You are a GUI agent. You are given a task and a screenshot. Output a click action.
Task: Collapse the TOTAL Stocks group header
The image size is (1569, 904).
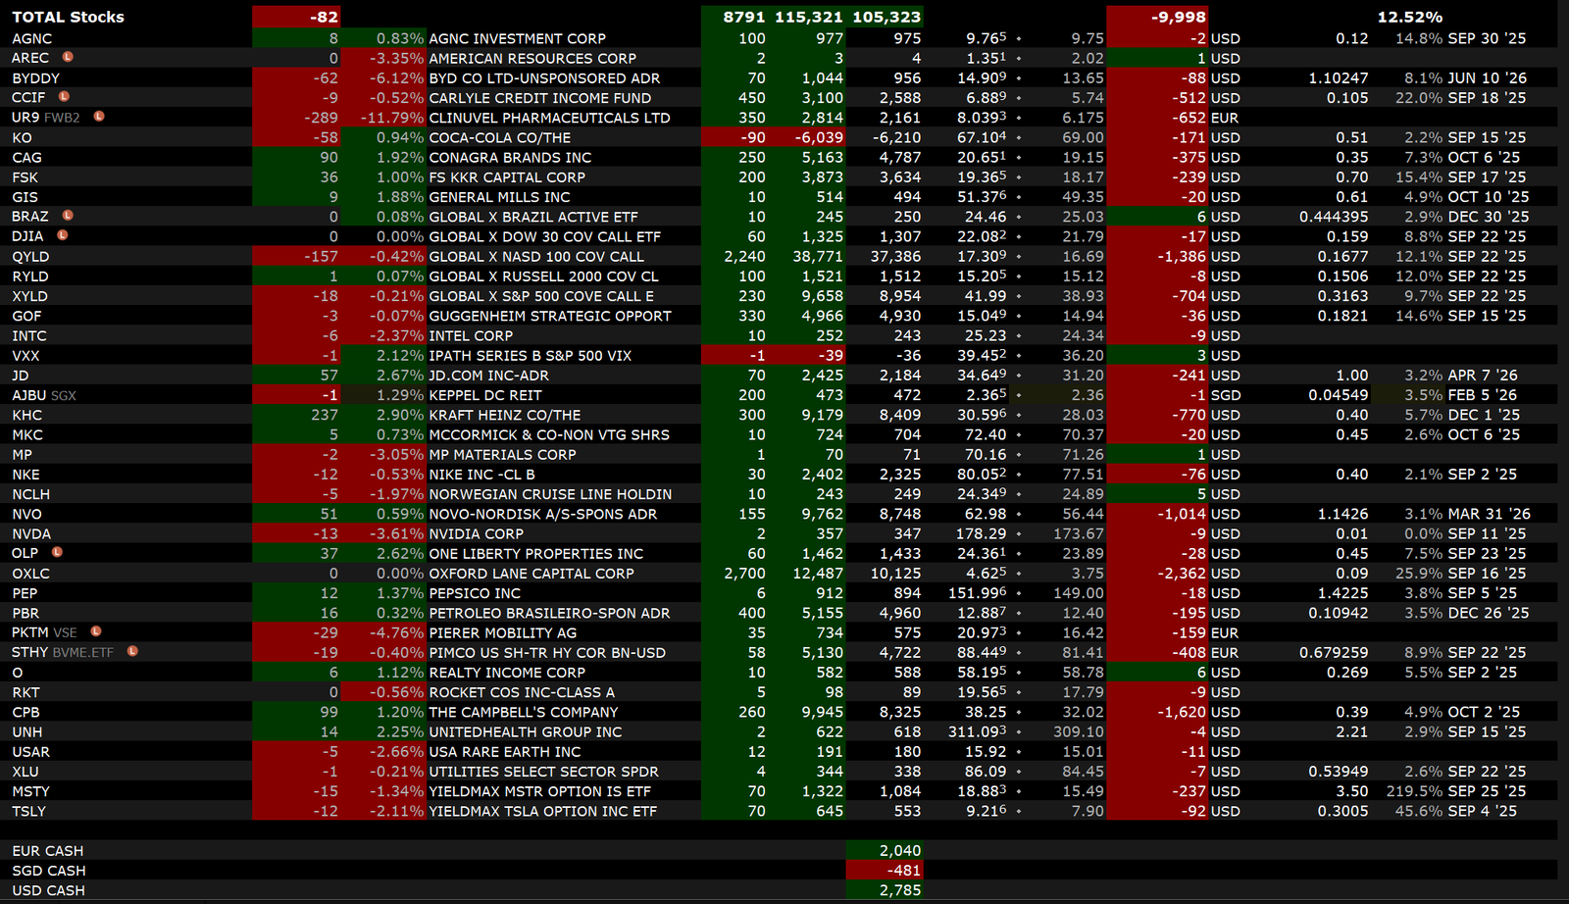tap(68, 17)
